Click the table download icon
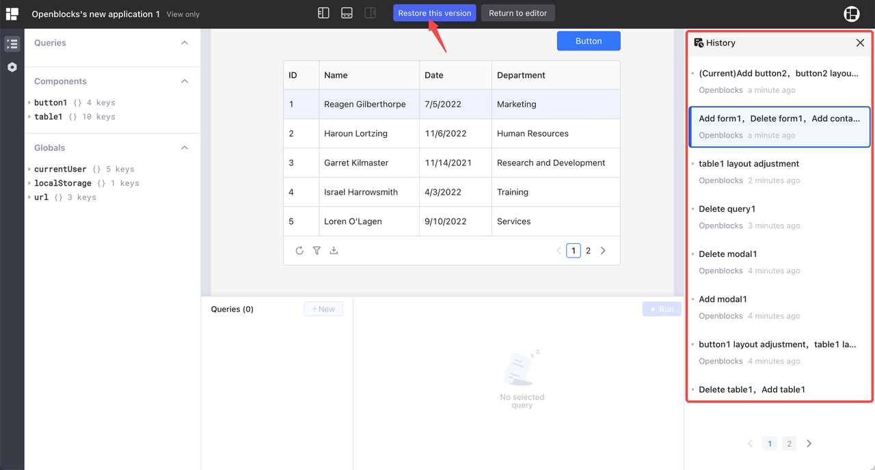This screenshot has width=875, height=470. (x=334, y=251)
